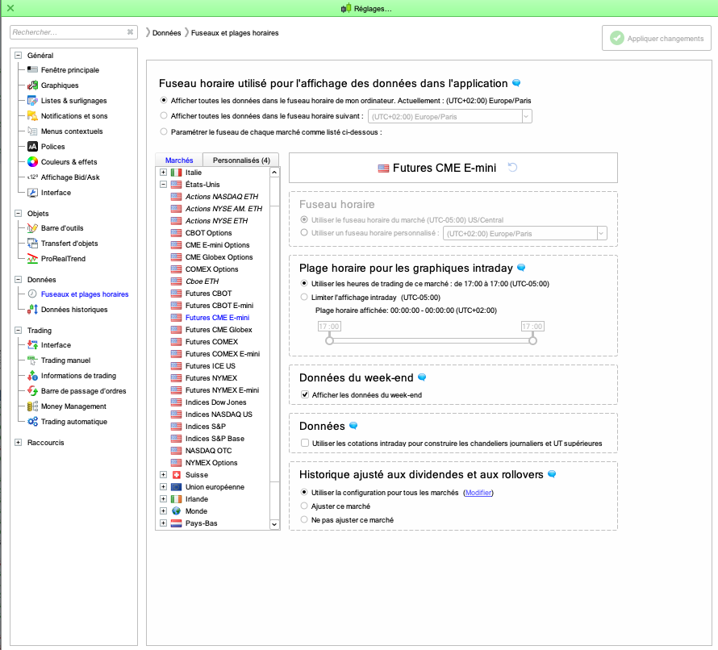Expand the Italie market node
The height and width of the screenshot is (650, 718).
163,172
